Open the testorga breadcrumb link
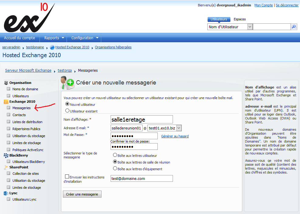The height and width of the screenshot is (214, 300). pos(65,71)
